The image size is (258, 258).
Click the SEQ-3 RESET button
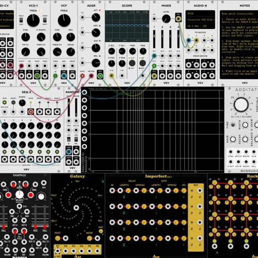pos(13,103)
